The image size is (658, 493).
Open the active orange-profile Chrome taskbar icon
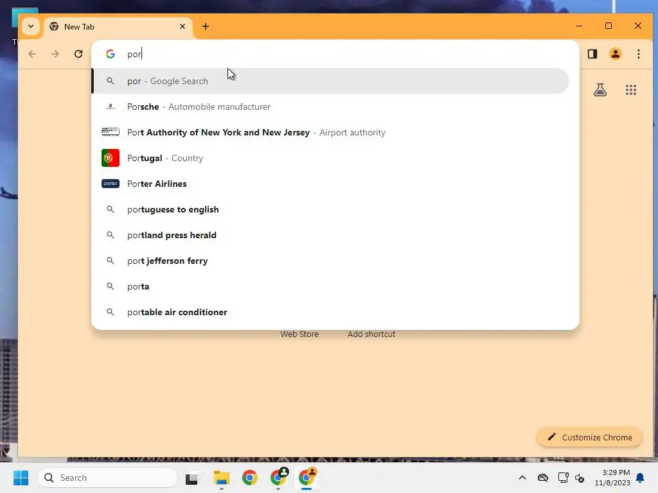click(x=308, y=477)
